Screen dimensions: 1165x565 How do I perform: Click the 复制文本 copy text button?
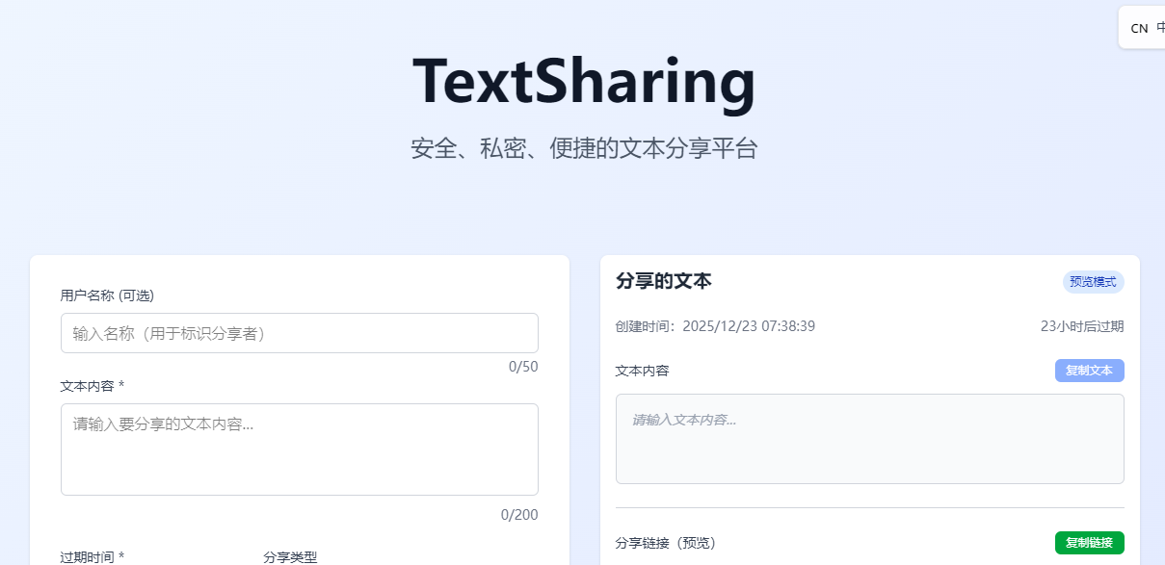[x=1089, y=371]
